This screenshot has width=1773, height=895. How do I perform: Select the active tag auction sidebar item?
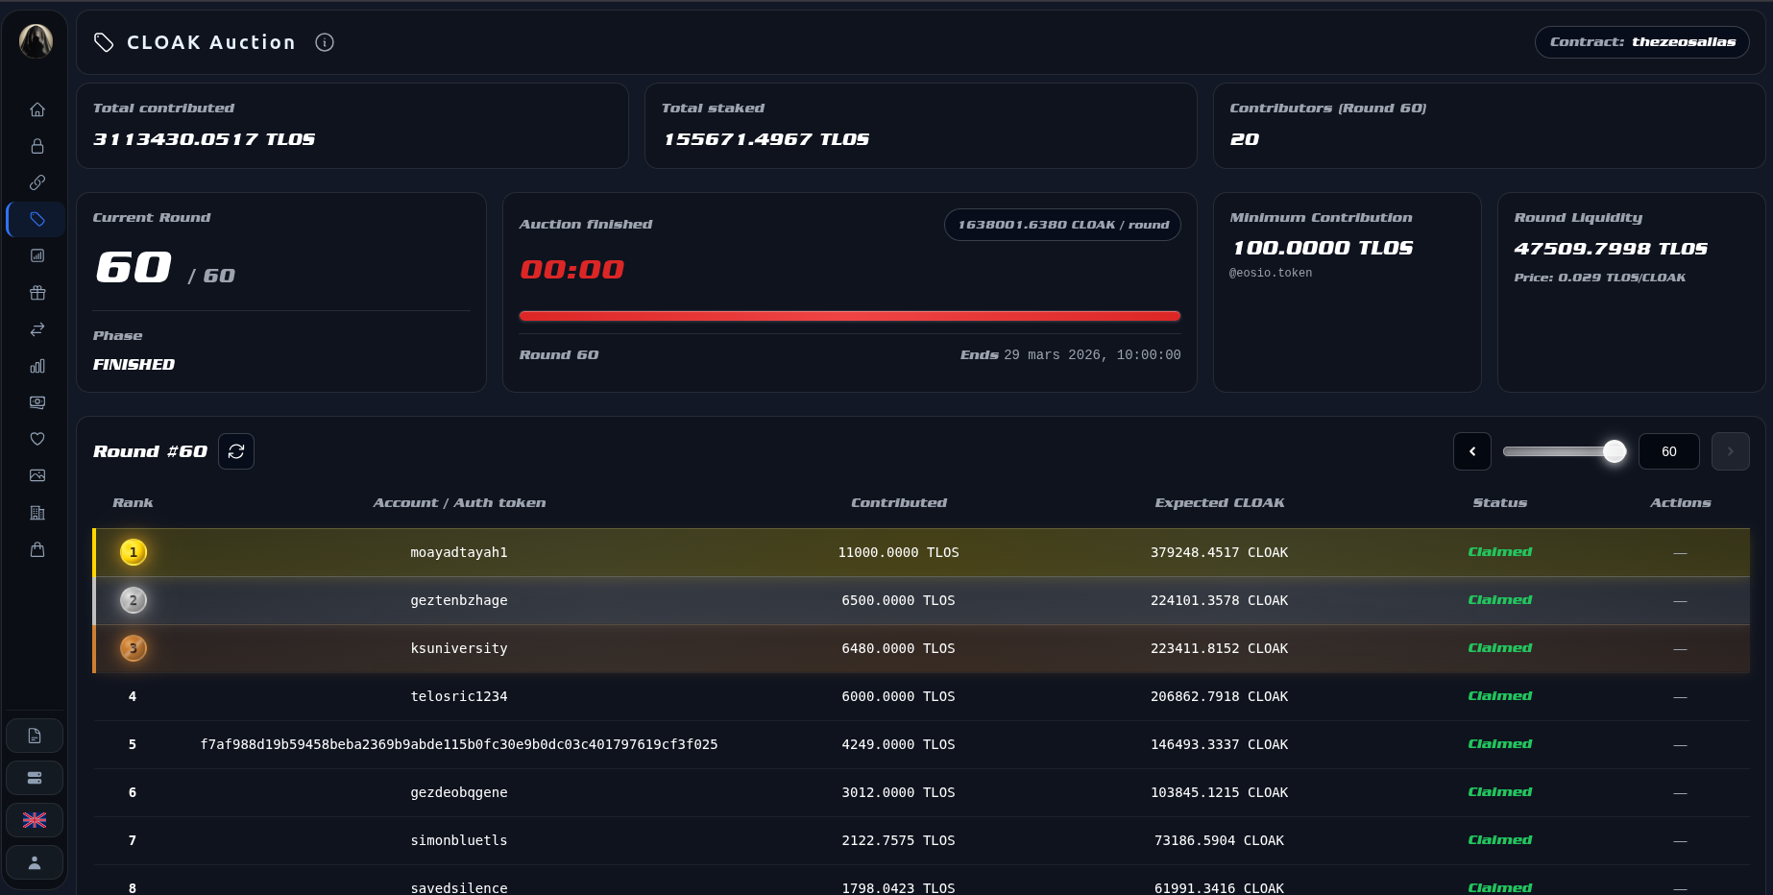pos(37,219)
